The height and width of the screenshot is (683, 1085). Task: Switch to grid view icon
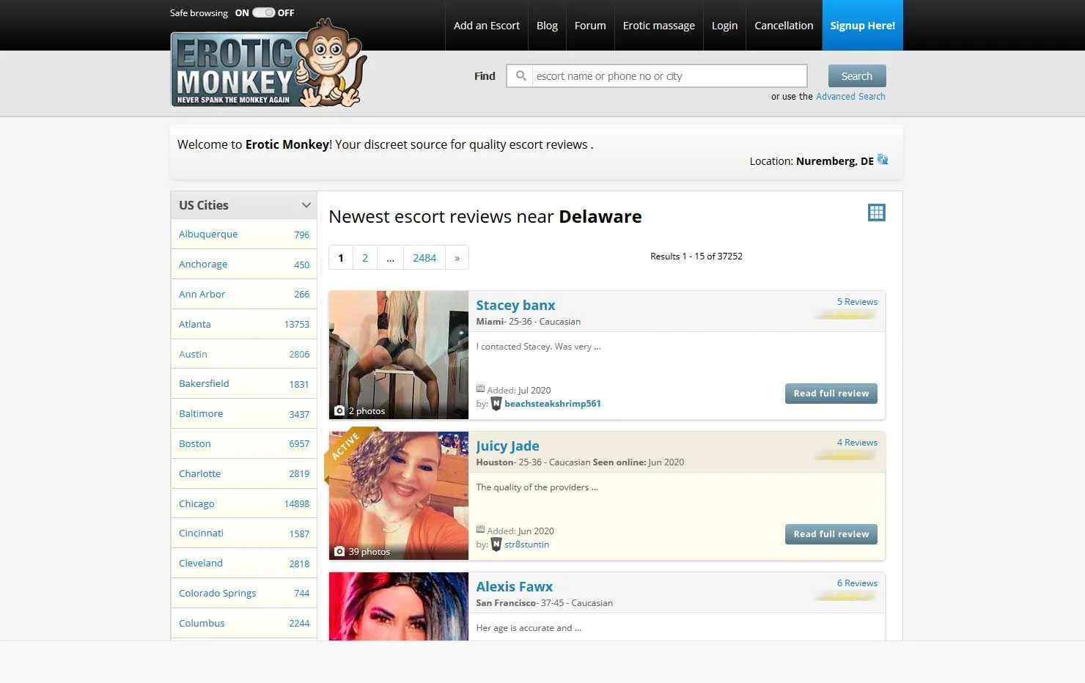tap(877, 213)
